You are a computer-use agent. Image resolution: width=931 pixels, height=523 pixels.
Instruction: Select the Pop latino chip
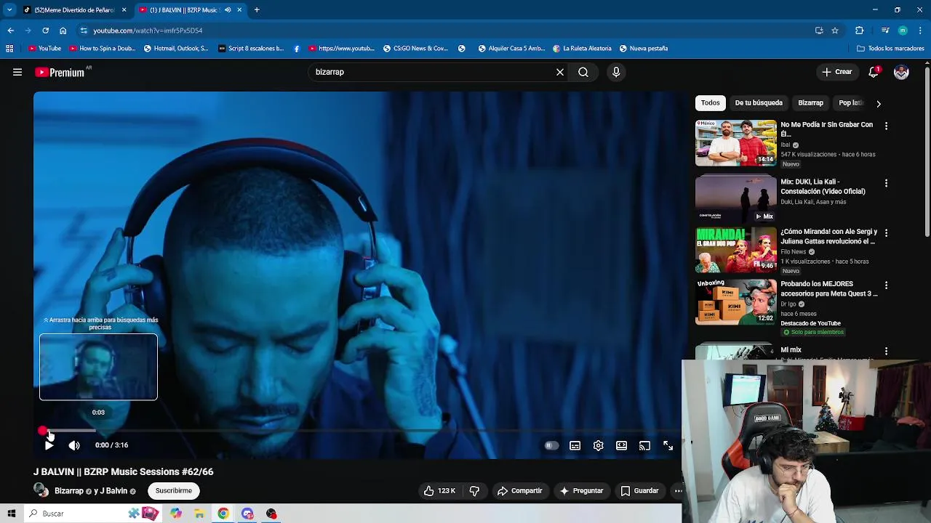(850, 103)
